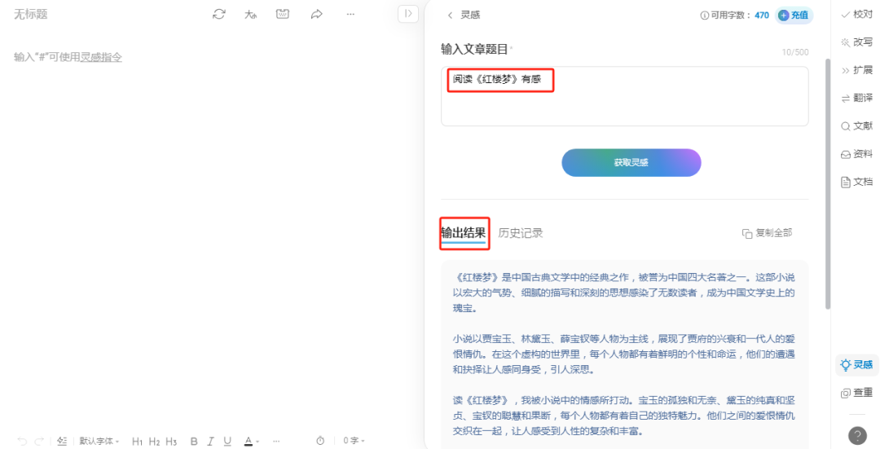Toggle underline formatting

click(x=227, y=442)
